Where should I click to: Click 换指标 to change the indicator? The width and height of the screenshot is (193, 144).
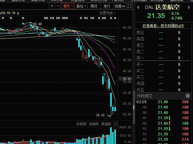point(106,124)
